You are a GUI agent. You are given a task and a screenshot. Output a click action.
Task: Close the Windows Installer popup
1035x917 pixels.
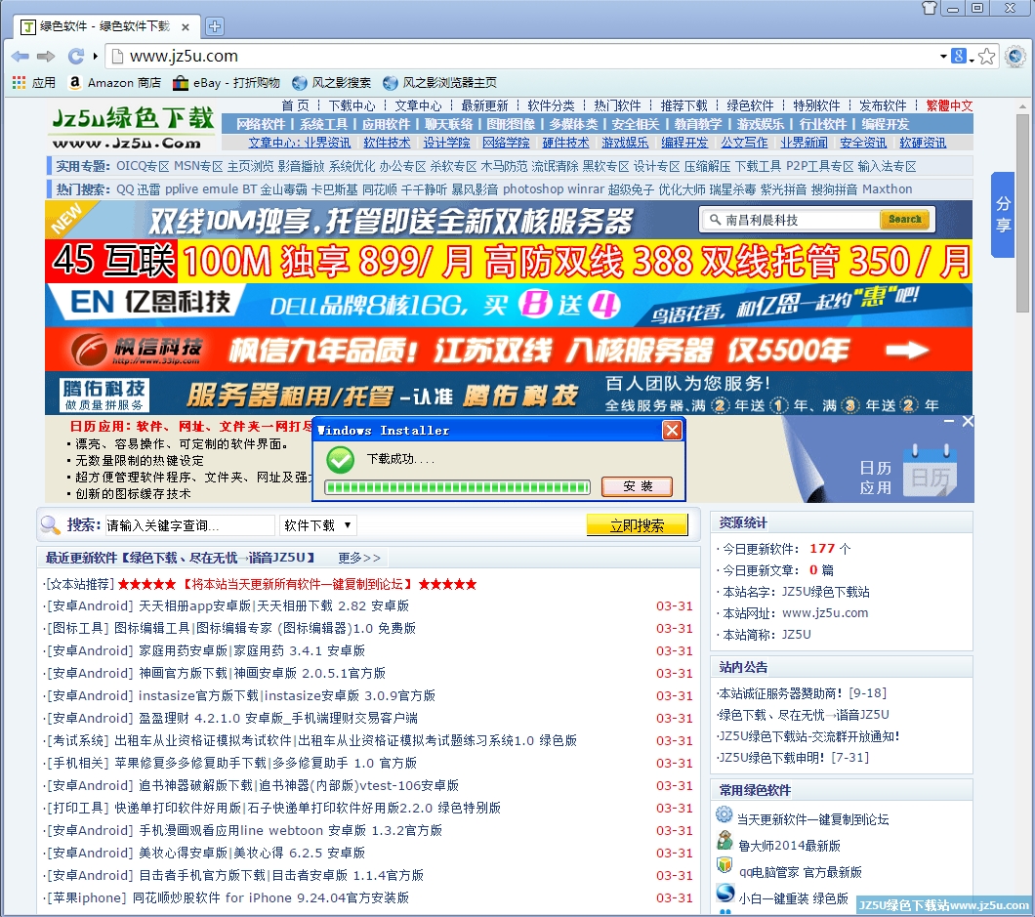click(672, 431)
